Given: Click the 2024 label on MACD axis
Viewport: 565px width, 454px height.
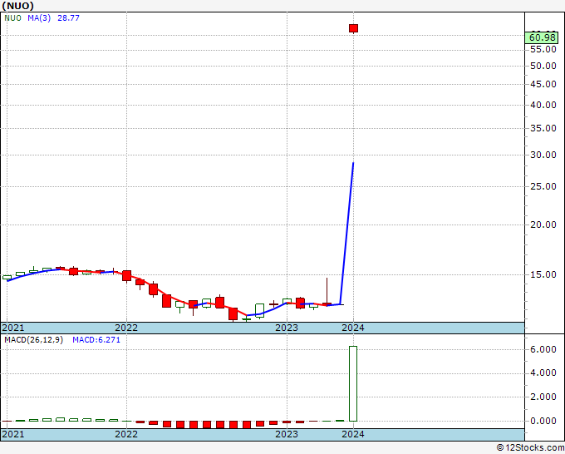Looking at the screenshot, I should click(x=353, y=434).
